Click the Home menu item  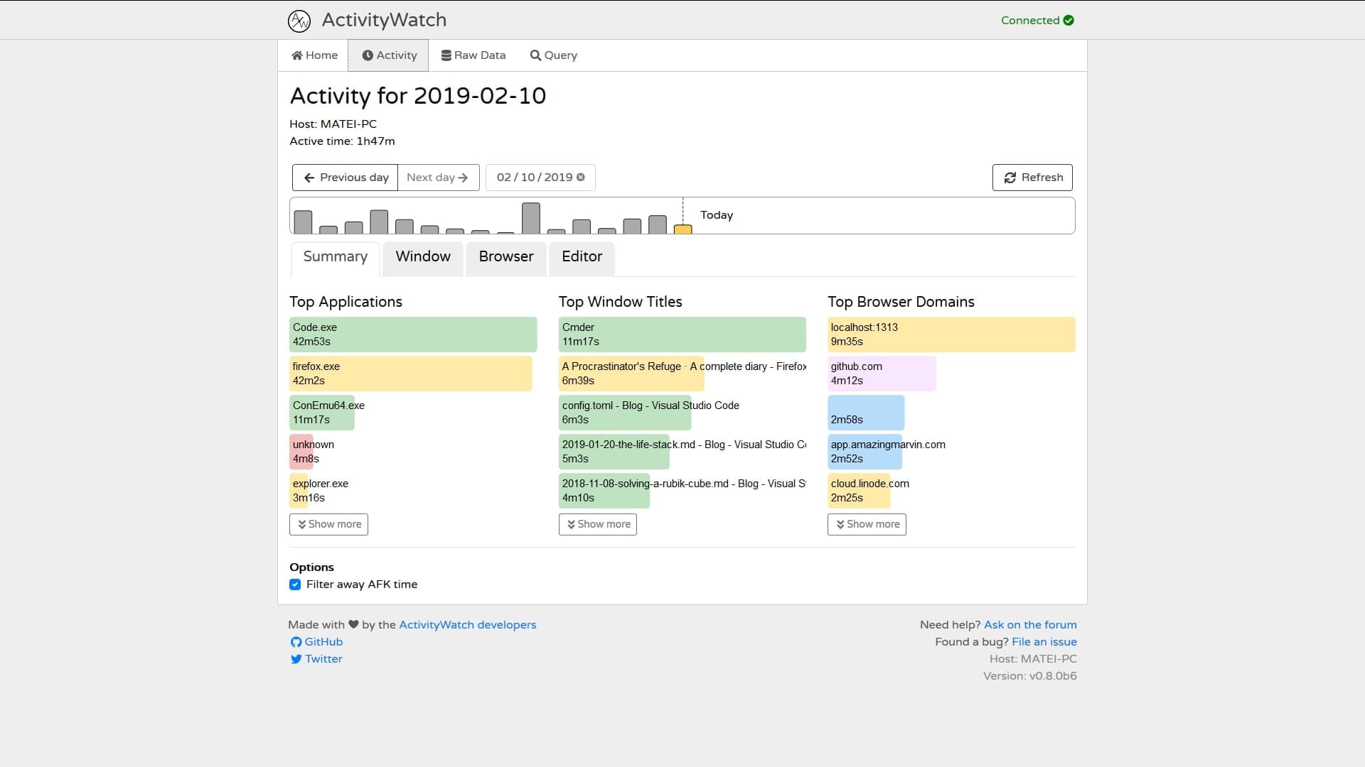(x=315, y=54)
